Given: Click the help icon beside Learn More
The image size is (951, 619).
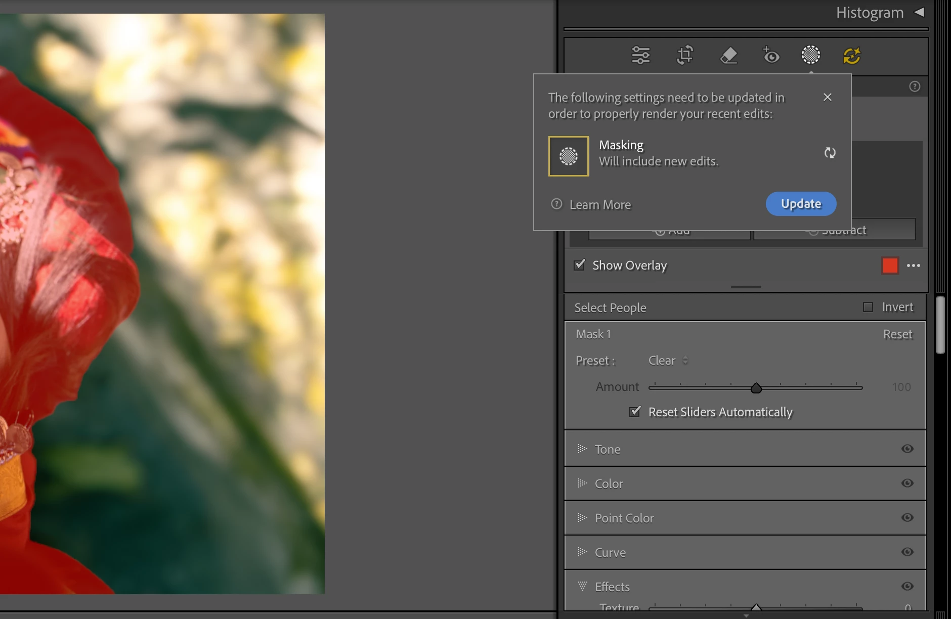Looking at the screenshot, I should click(556, 204).
